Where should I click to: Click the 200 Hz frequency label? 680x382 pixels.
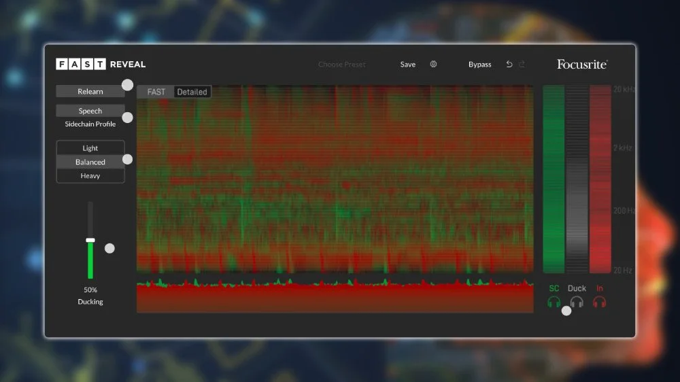point(624,211)
